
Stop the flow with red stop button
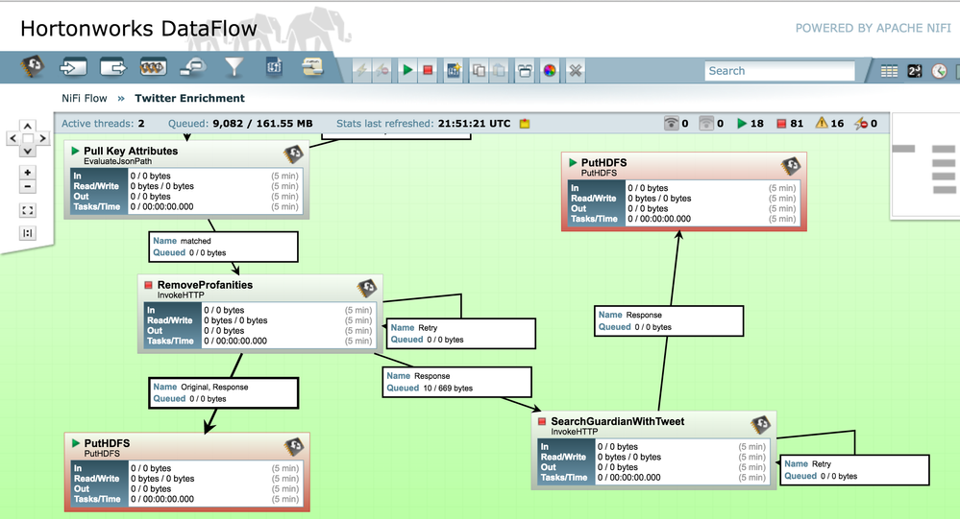coord(428,70)
